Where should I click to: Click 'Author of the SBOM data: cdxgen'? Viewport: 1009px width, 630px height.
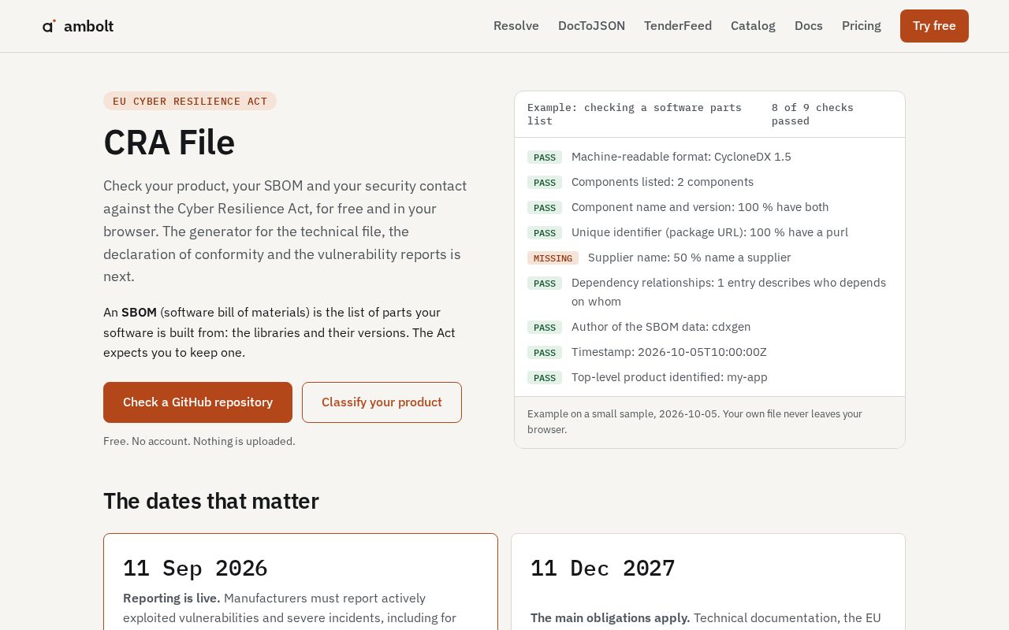[x=661, y=327]
